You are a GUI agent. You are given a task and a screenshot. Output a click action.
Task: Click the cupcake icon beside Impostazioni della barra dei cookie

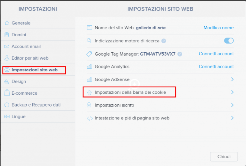click(89, 92)
